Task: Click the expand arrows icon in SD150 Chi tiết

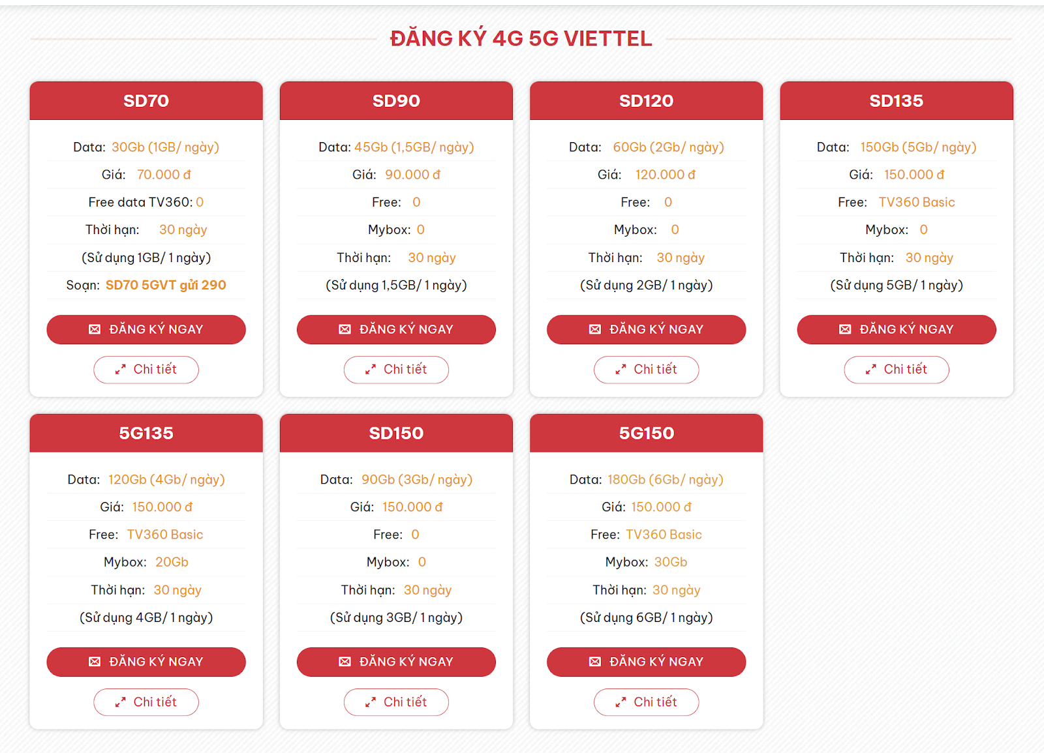Action: tap(371, 702)
